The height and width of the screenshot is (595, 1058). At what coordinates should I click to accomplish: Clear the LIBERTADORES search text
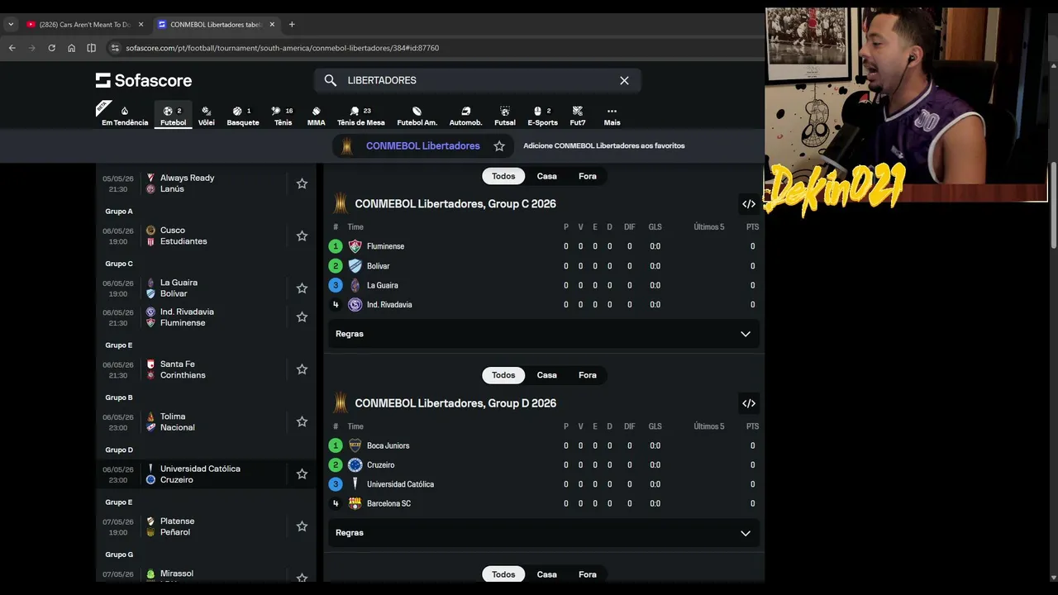click(x=624, y=80)
